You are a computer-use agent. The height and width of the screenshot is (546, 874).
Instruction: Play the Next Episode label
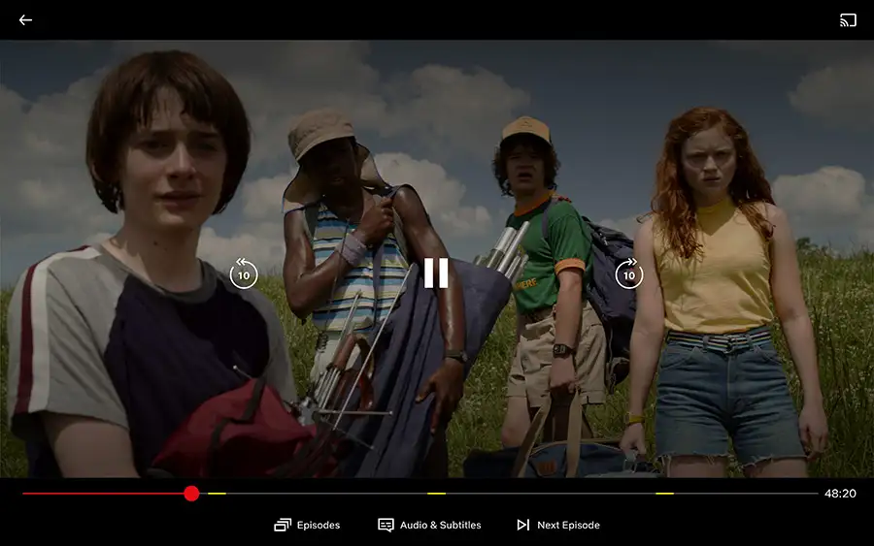568,525
